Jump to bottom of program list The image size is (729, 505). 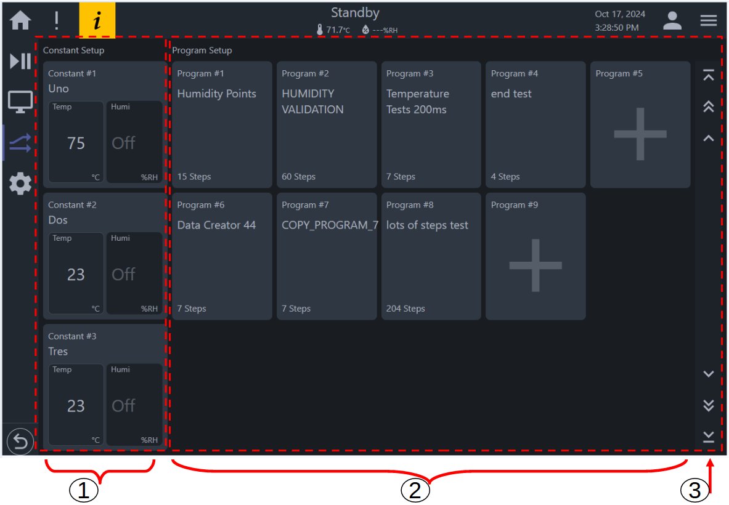709,437
